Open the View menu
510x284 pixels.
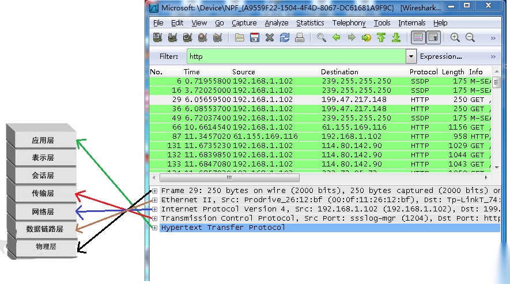pos(199,23)
